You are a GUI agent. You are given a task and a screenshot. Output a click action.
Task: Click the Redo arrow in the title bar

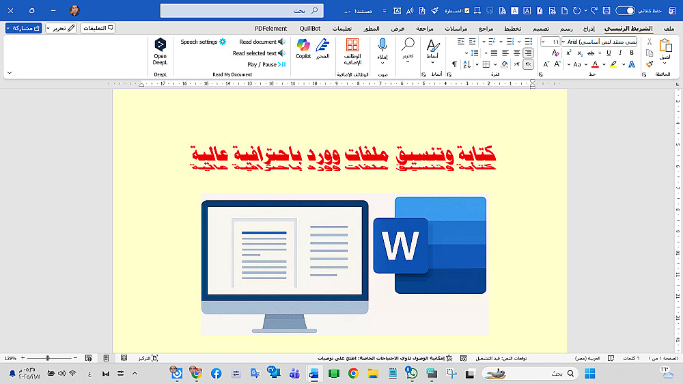pos(594,10)
